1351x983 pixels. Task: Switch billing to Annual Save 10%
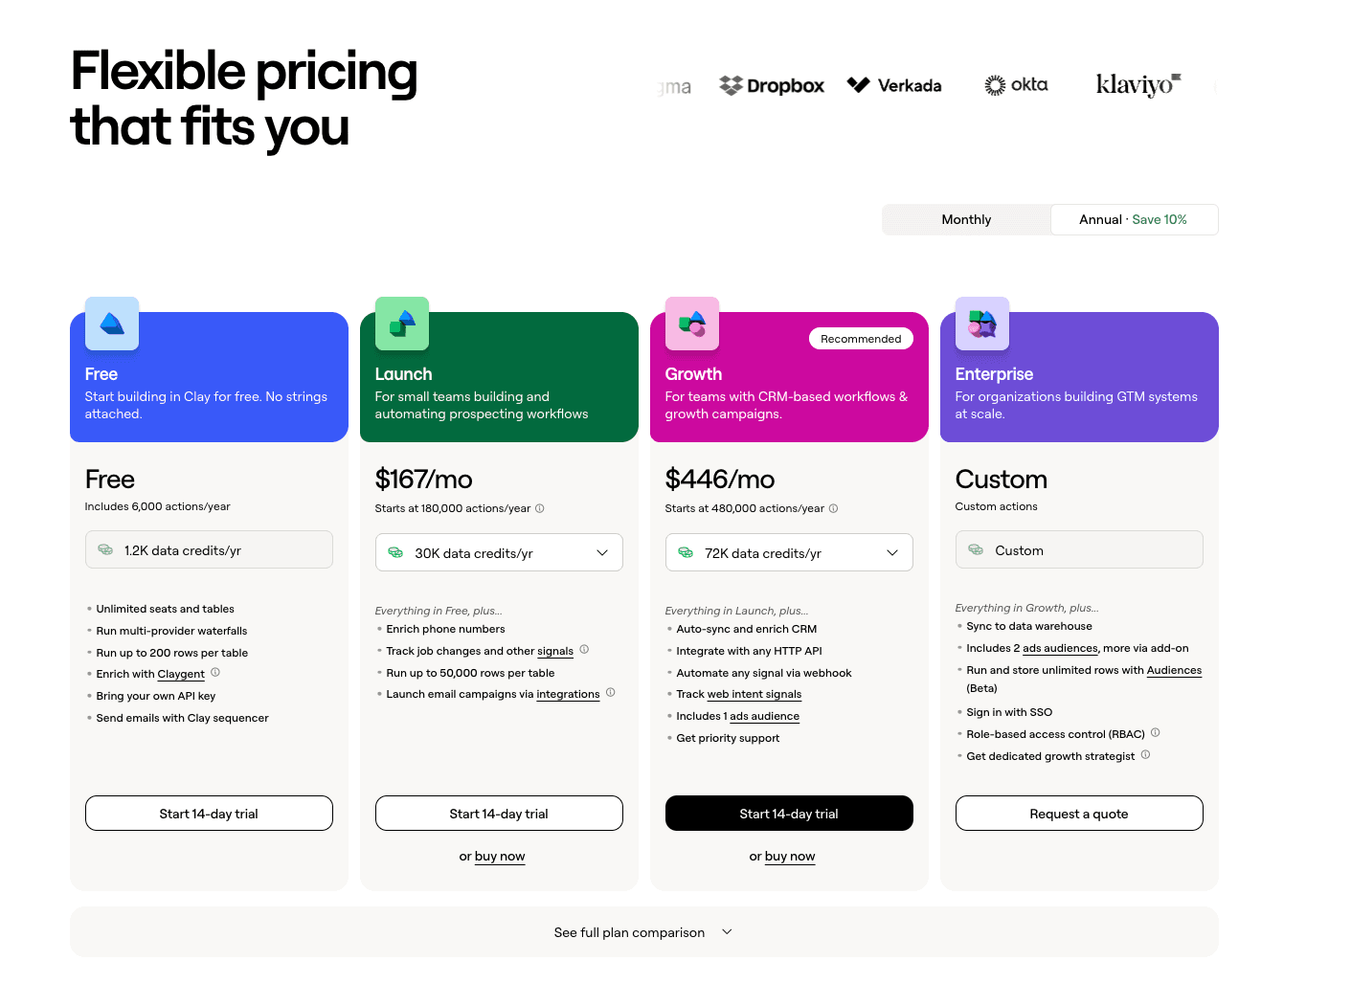pos(1134,219)
